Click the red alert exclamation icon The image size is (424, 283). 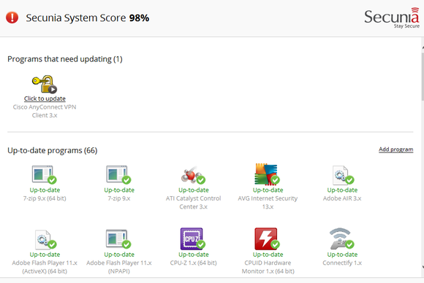click(x=12, y=18)
